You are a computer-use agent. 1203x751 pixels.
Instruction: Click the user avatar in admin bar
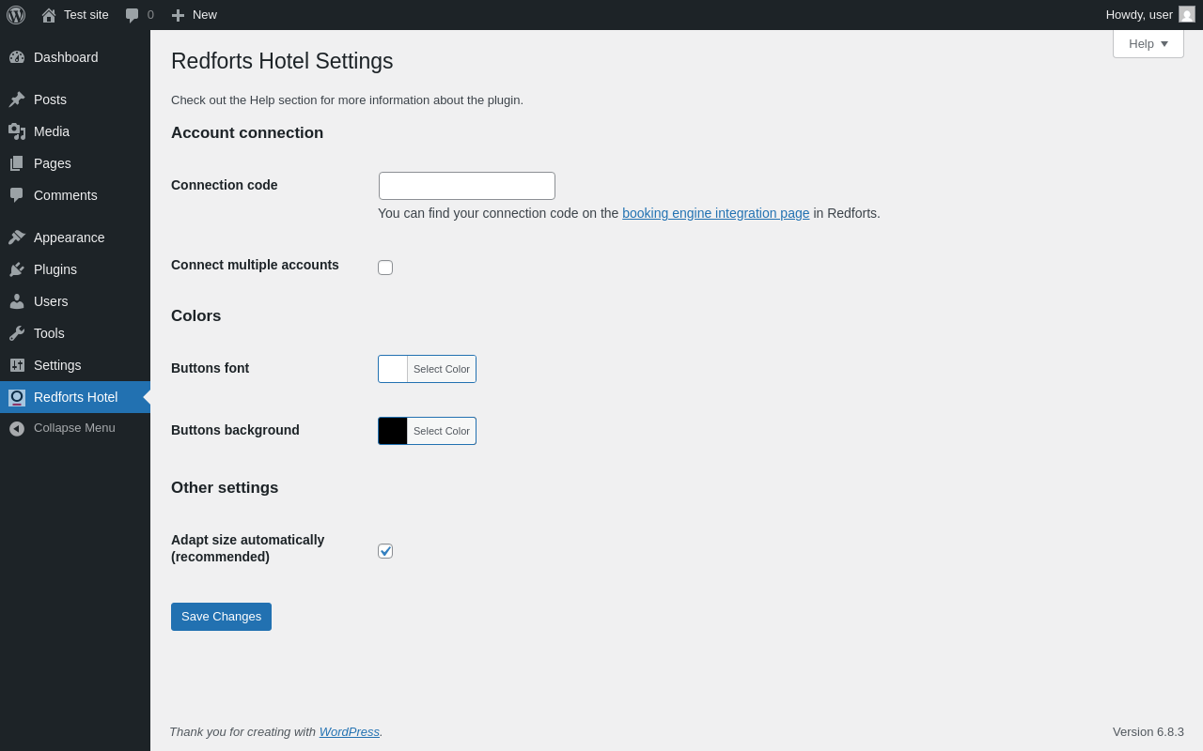point(1187,15)
